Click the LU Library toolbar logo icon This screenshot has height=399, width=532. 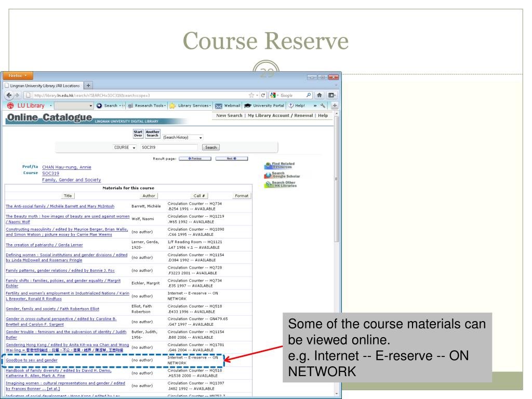[10, 105]
